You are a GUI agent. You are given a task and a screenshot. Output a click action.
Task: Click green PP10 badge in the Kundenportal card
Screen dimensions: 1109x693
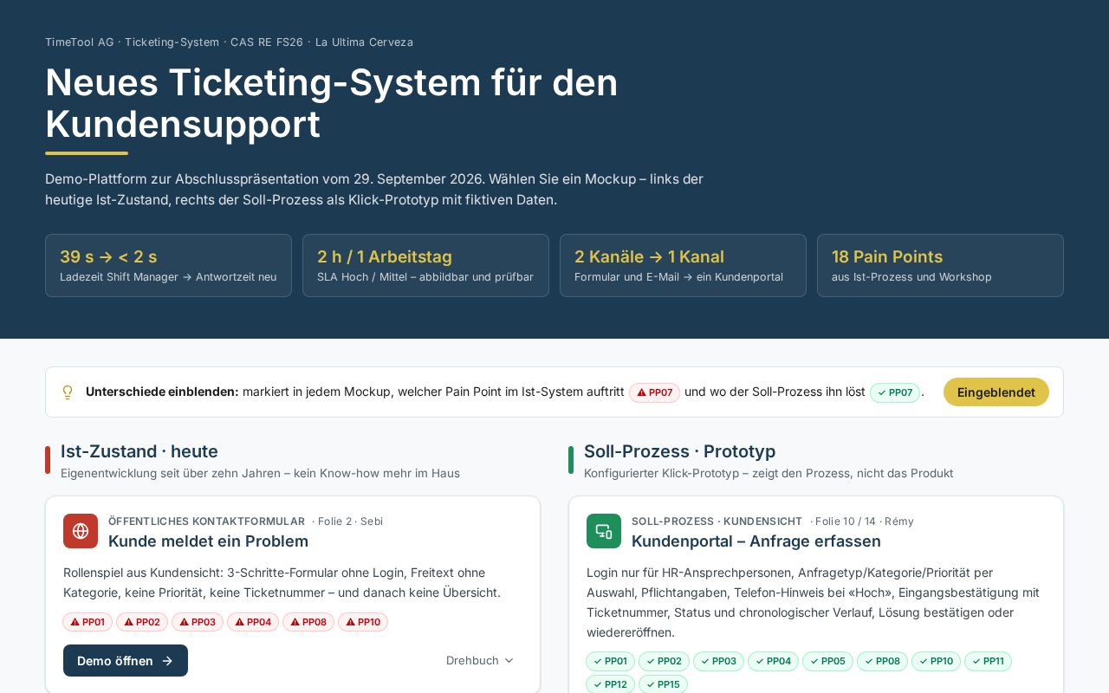point(937,661)
